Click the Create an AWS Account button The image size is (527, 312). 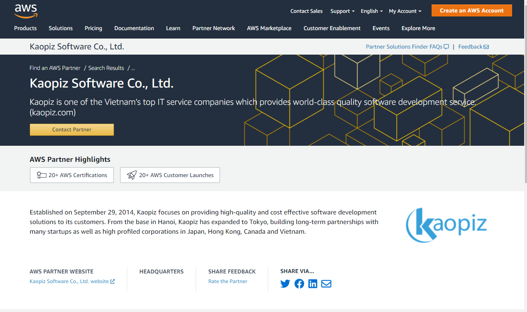[471, 10]
